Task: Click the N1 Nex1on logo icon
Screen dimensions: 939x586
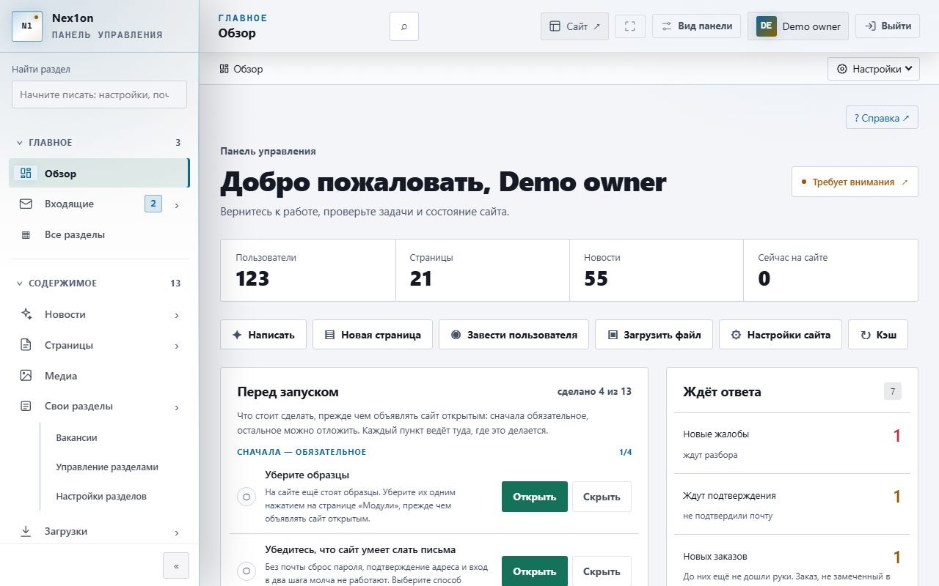Action: (27, 26)
